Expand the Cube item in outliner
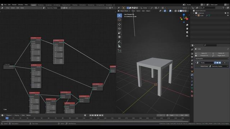230x129 pixels. 196,15
